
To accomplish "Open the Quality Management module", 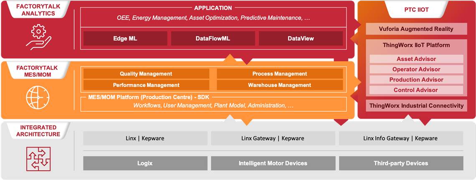I will pyautogui.click(x=146, y=74).
